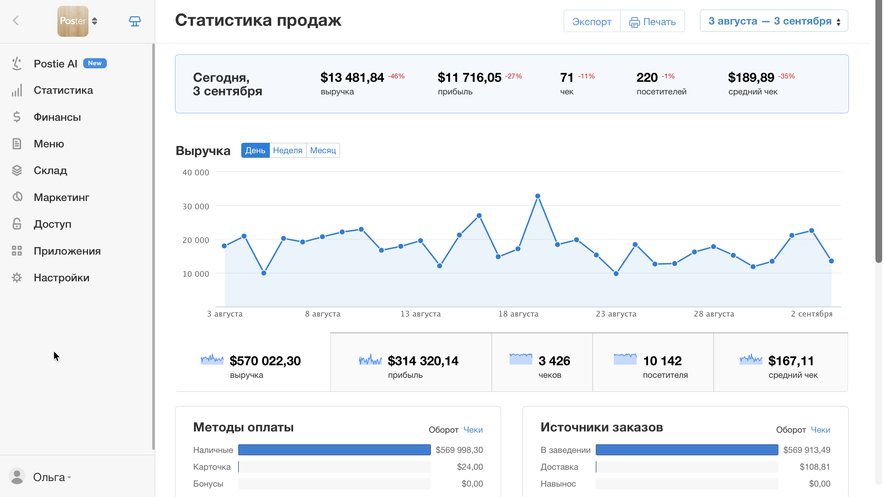Click the Меню document icon
The height and width of the screenshot is (497, 884).
click(x=17, y=144)
